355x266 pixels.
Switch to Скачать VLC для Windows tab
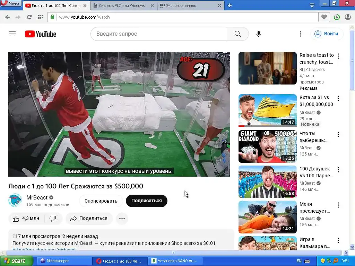point(121,6)
